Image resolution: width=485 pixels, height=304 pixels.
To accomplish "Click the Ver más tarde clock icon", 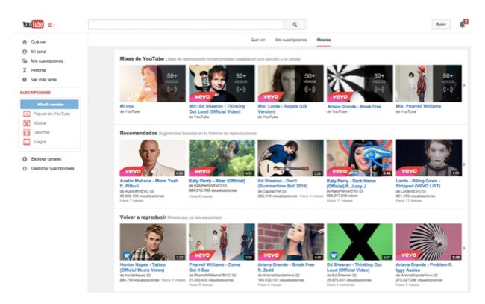I will point(25,80).
